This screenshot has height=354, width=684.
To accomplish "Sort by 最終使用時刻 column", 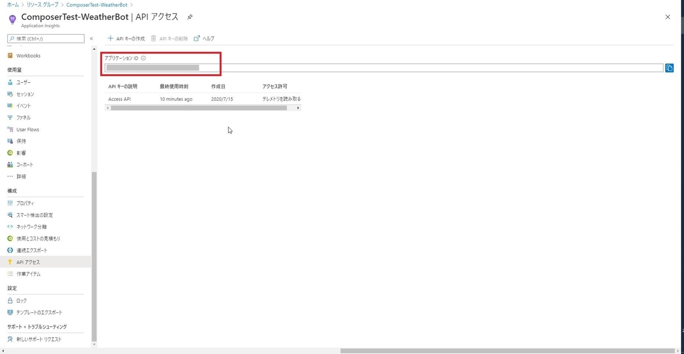I will tap(174, 87).
